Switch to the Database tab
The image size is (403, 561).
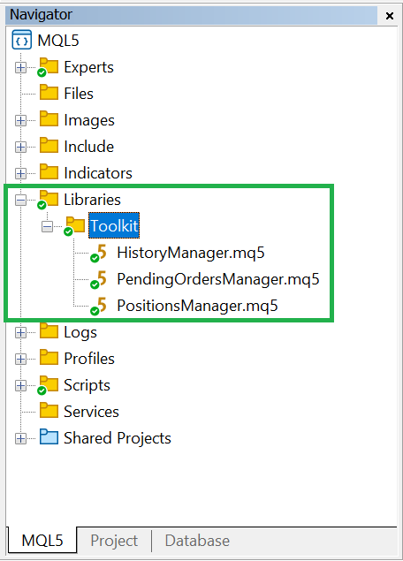[197, 541]
